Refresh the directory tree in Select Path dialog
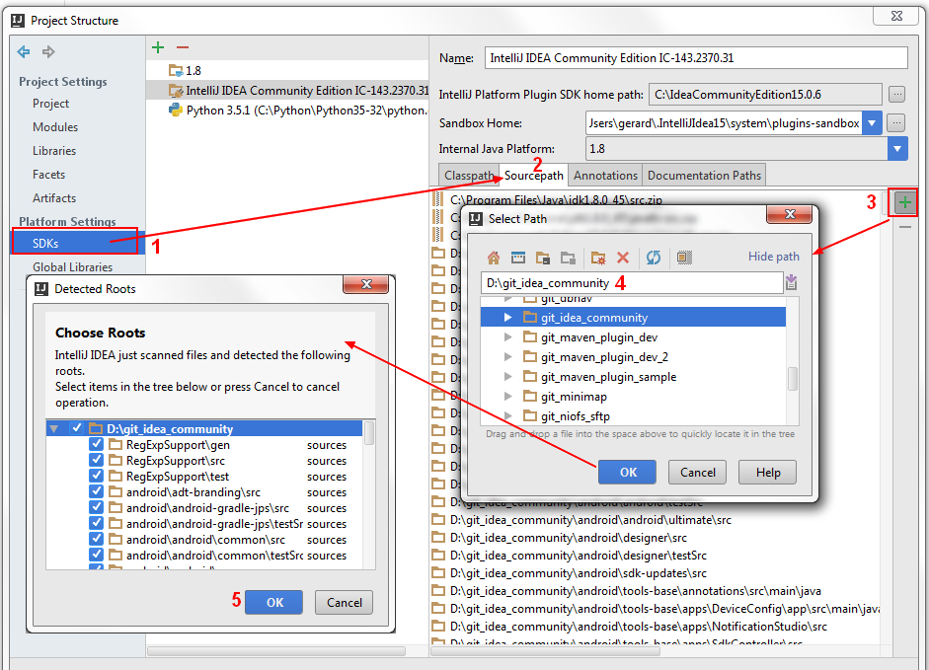Screen dimensions: 929x670 pyautogui.click(x=653, y=257)
